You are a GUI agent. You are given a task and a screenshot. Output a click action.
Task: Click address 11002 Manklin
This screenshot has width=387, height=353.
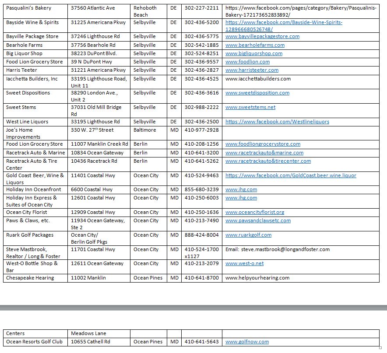pyautogui.click(x=88, y=278)
